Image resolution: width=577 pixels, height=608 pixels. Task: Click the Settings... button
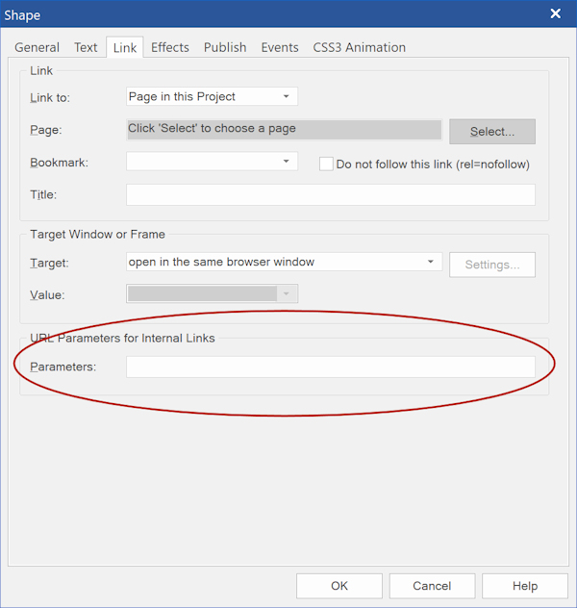pos(491,265)
